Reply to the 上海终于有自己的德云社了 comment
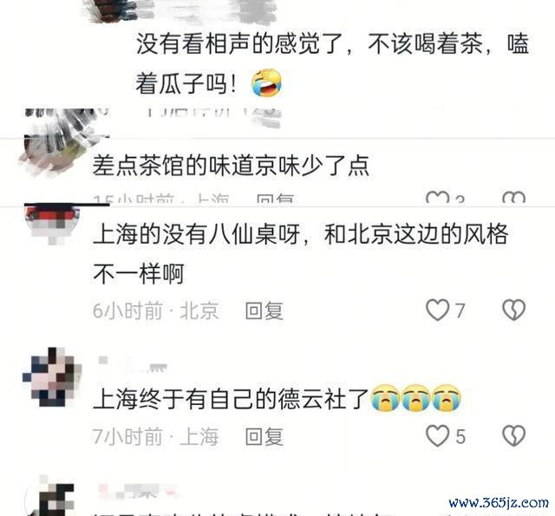The image size is (555, 516). [264, 436]
